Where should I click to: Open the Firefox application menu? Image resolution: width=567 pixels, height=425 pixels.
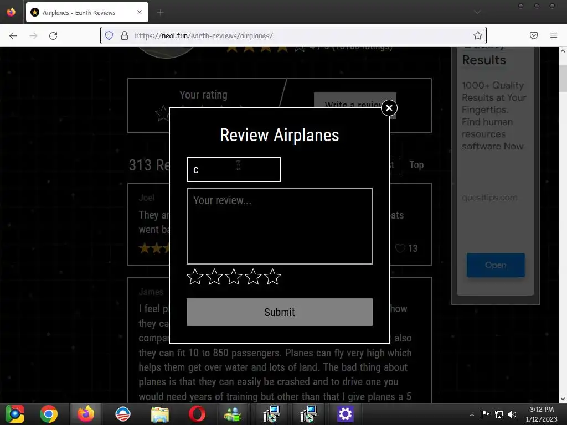(553, 35)
